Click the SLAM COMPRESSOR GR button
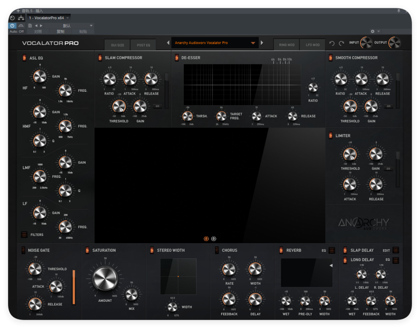The image size is (420, 328). (x=157, y=106)
